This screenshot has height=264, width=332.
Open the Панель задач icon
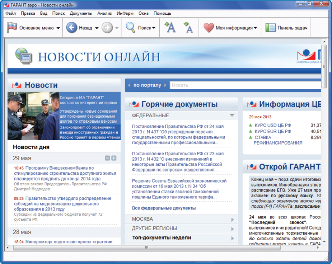tap(270, 28)
